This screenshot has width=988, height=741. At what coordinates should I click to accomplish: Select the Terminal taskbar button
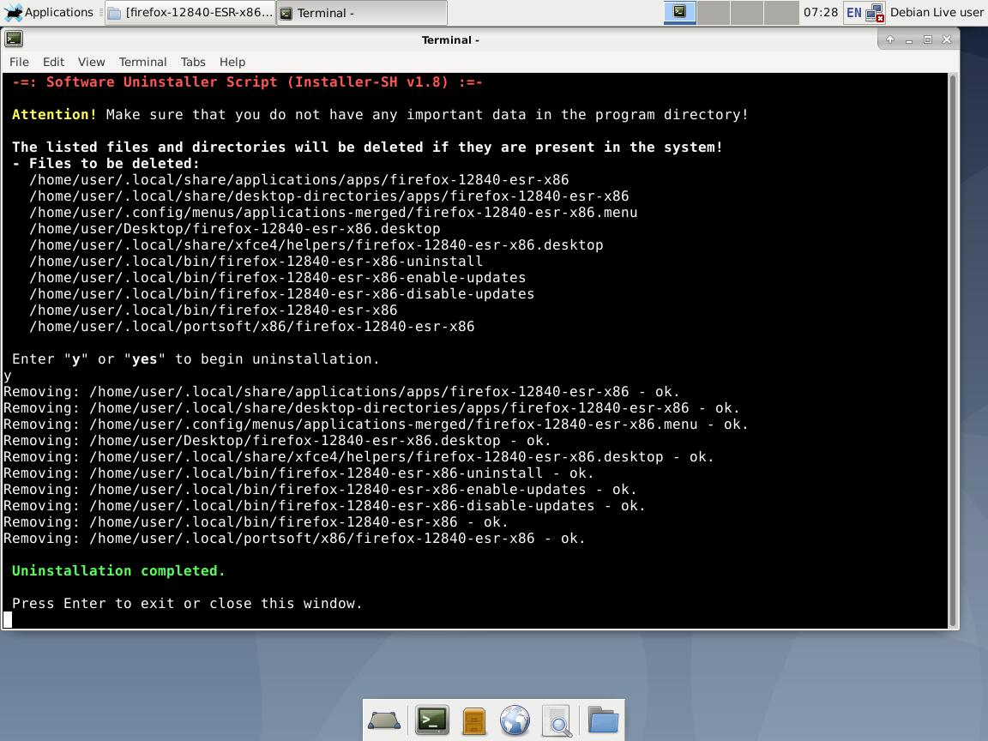(x=362, y=13)
